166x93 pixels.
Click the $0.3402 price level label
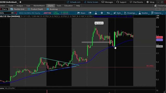pyautogui.click(x=150, y=66)
